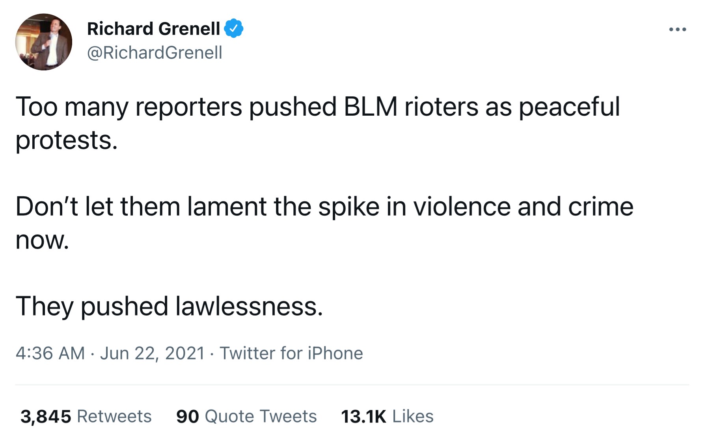Open the three-dot more options menu
The image size is (706, 443).
[678, 30]
